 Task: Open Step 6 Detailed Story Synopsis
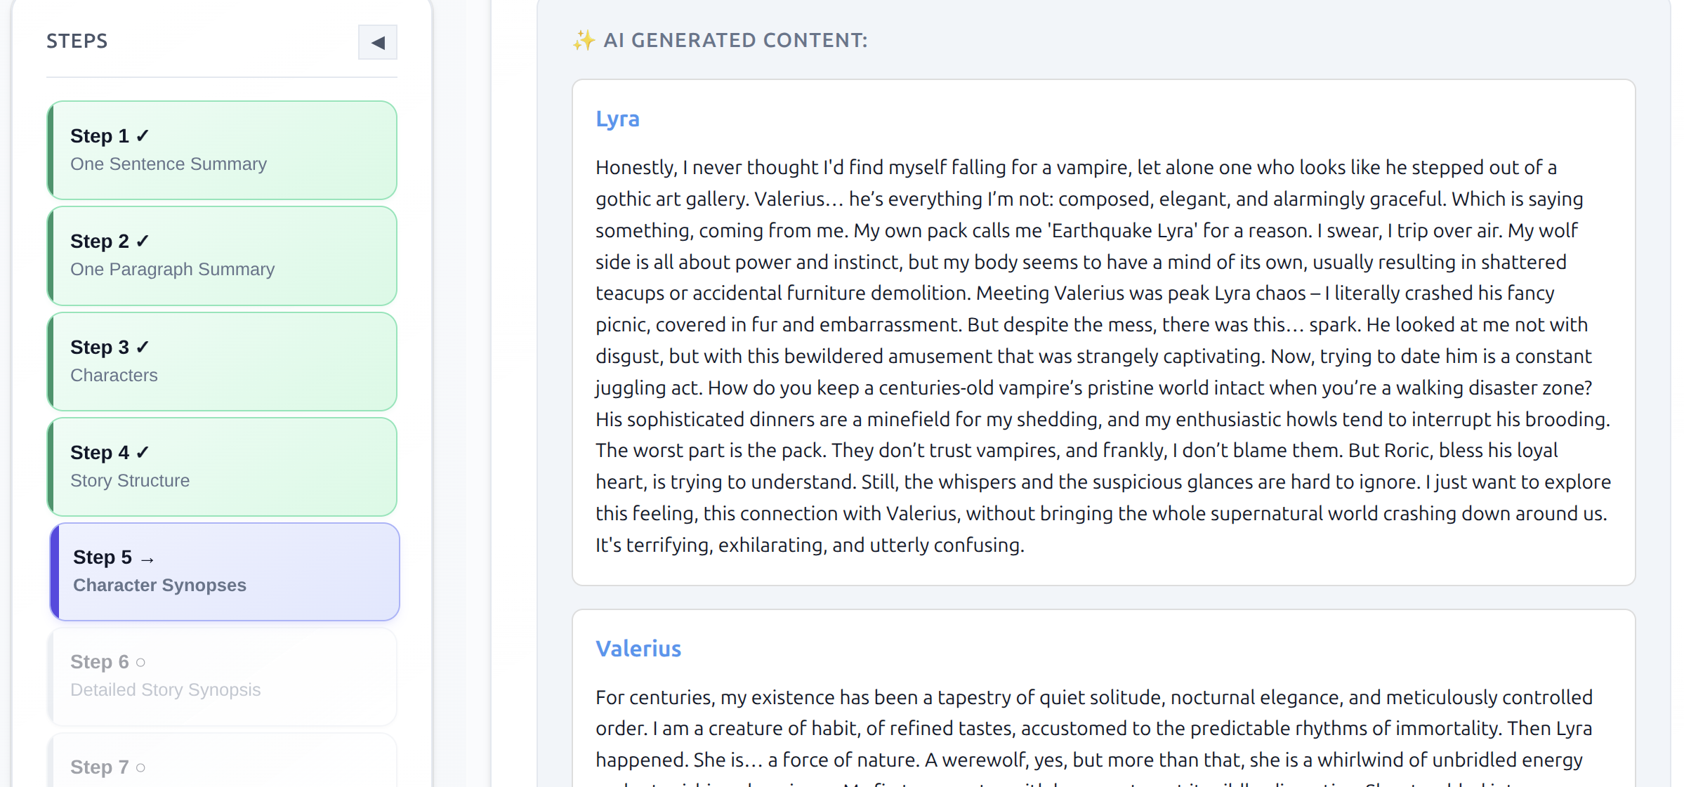[x=222, y=676]
